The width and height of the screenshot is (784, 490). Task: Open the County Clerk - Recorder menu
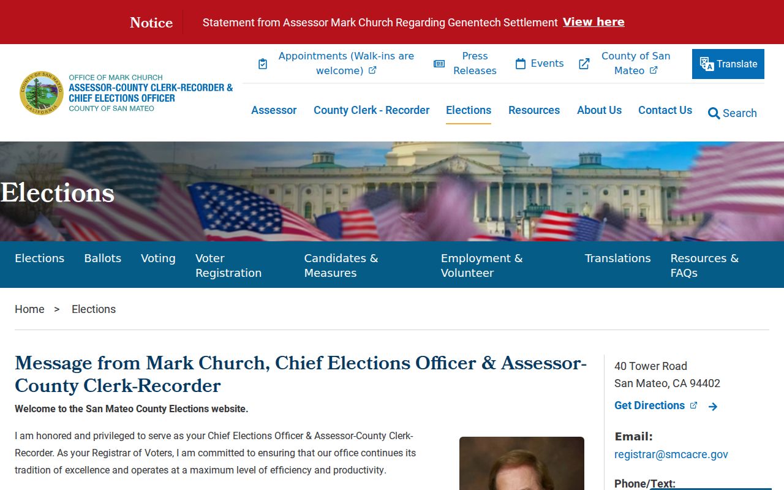point(372,110)
